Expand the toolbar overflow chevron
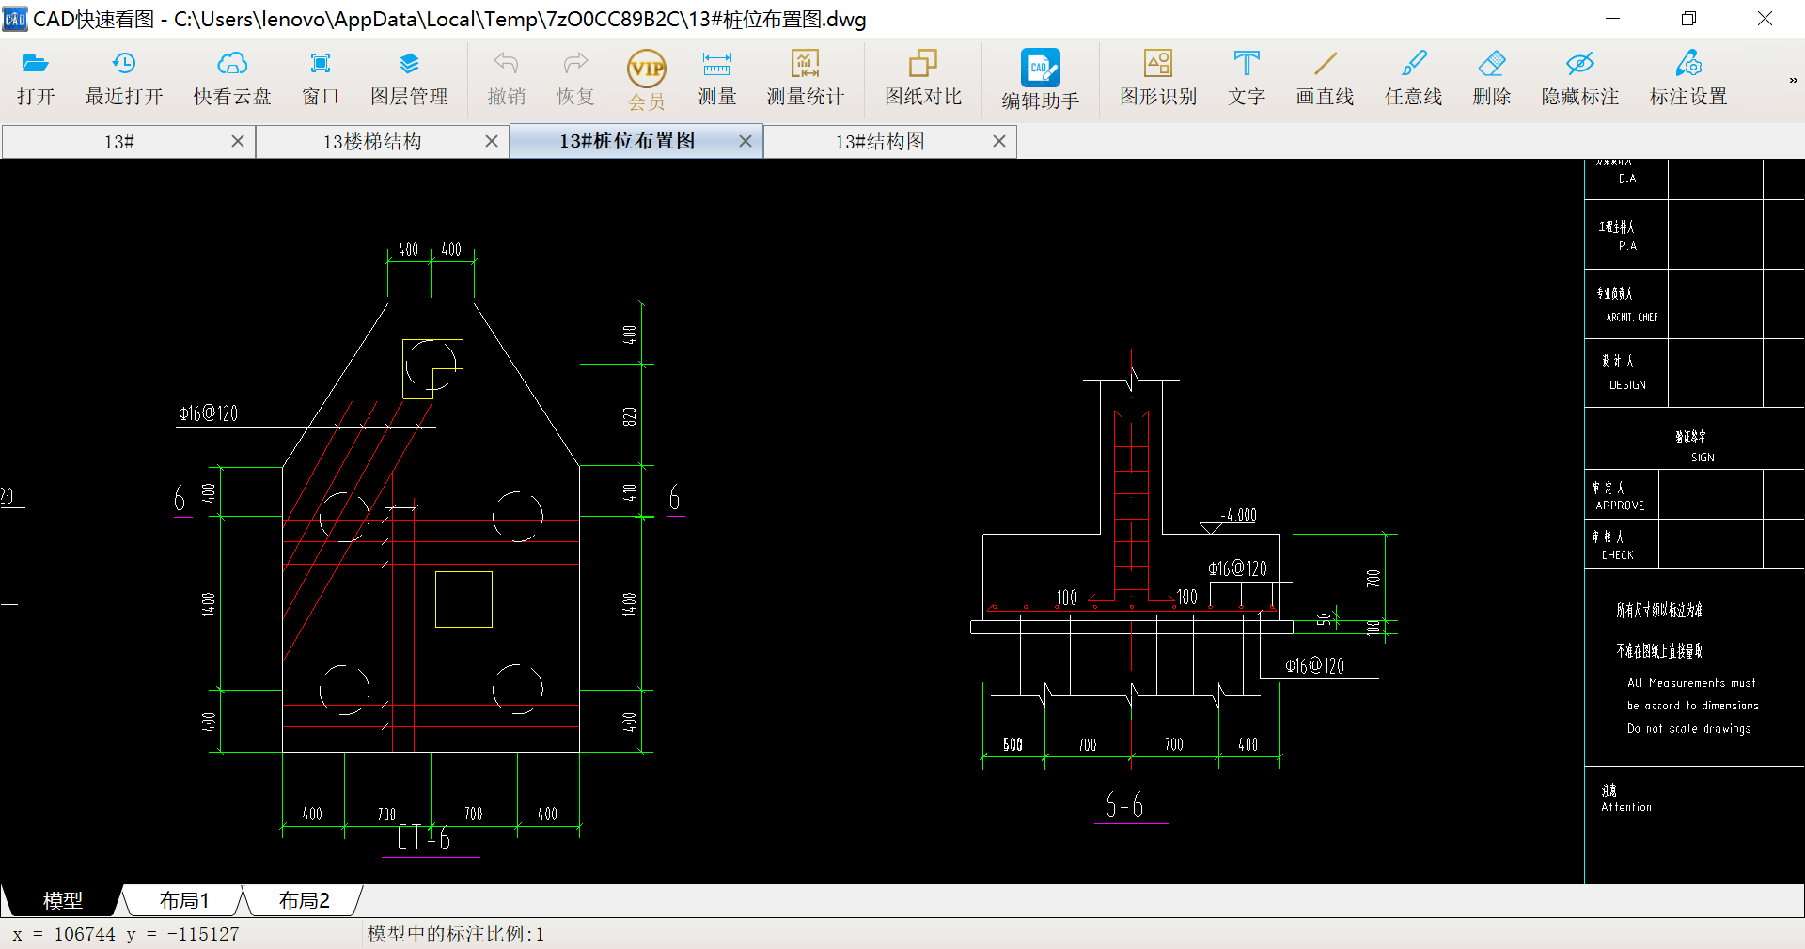Image resolution: width=1805 pixels, height=949 pixels. pyautogui.click(x=1793, y=81)
